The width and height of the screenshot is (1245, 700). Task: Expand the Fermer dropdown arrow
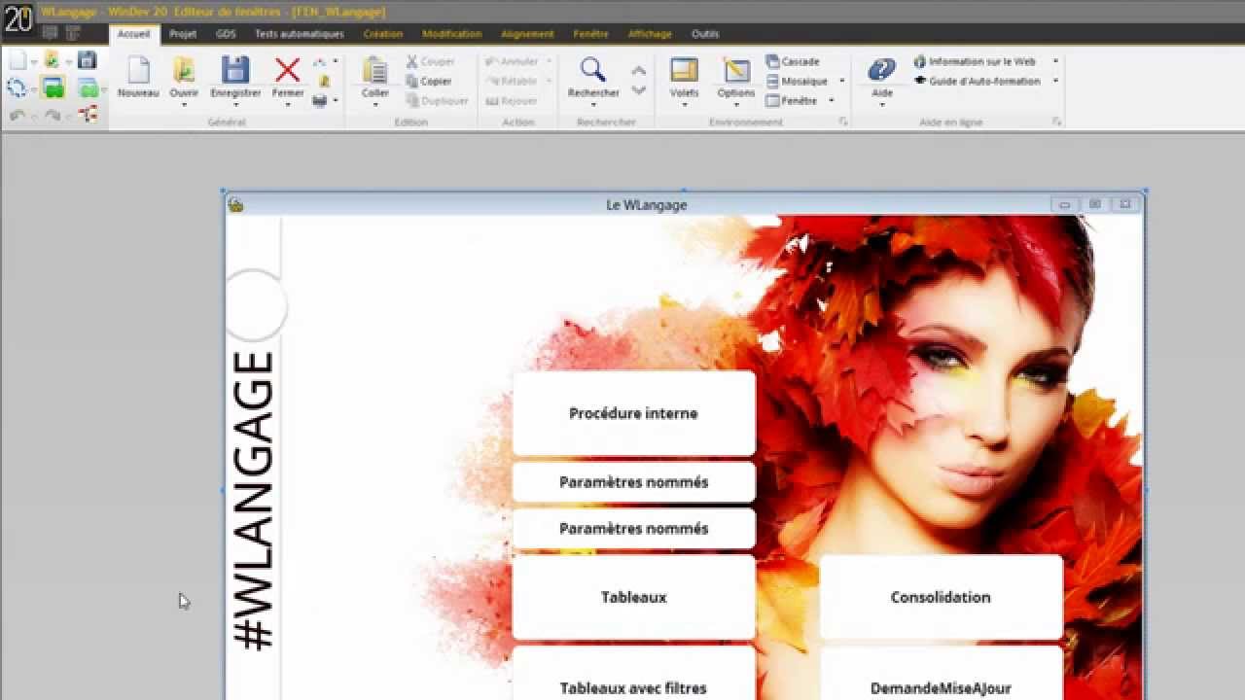pyautogui.click(x=288, y=103)
